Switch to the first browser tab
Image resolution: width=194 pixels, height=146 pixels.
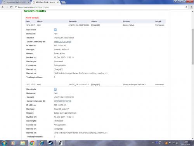[16, 2]
